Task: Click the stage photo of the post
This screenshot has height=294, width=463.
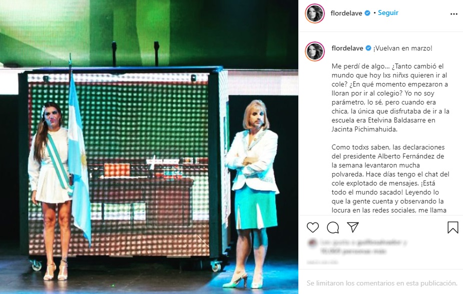Action: (x=149, y=147)
